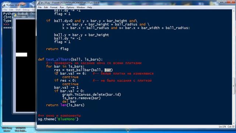Screen dimensions: 236x133
Task: Click the Python 3.6.8 Shell title bar
Action: point(19,5)
